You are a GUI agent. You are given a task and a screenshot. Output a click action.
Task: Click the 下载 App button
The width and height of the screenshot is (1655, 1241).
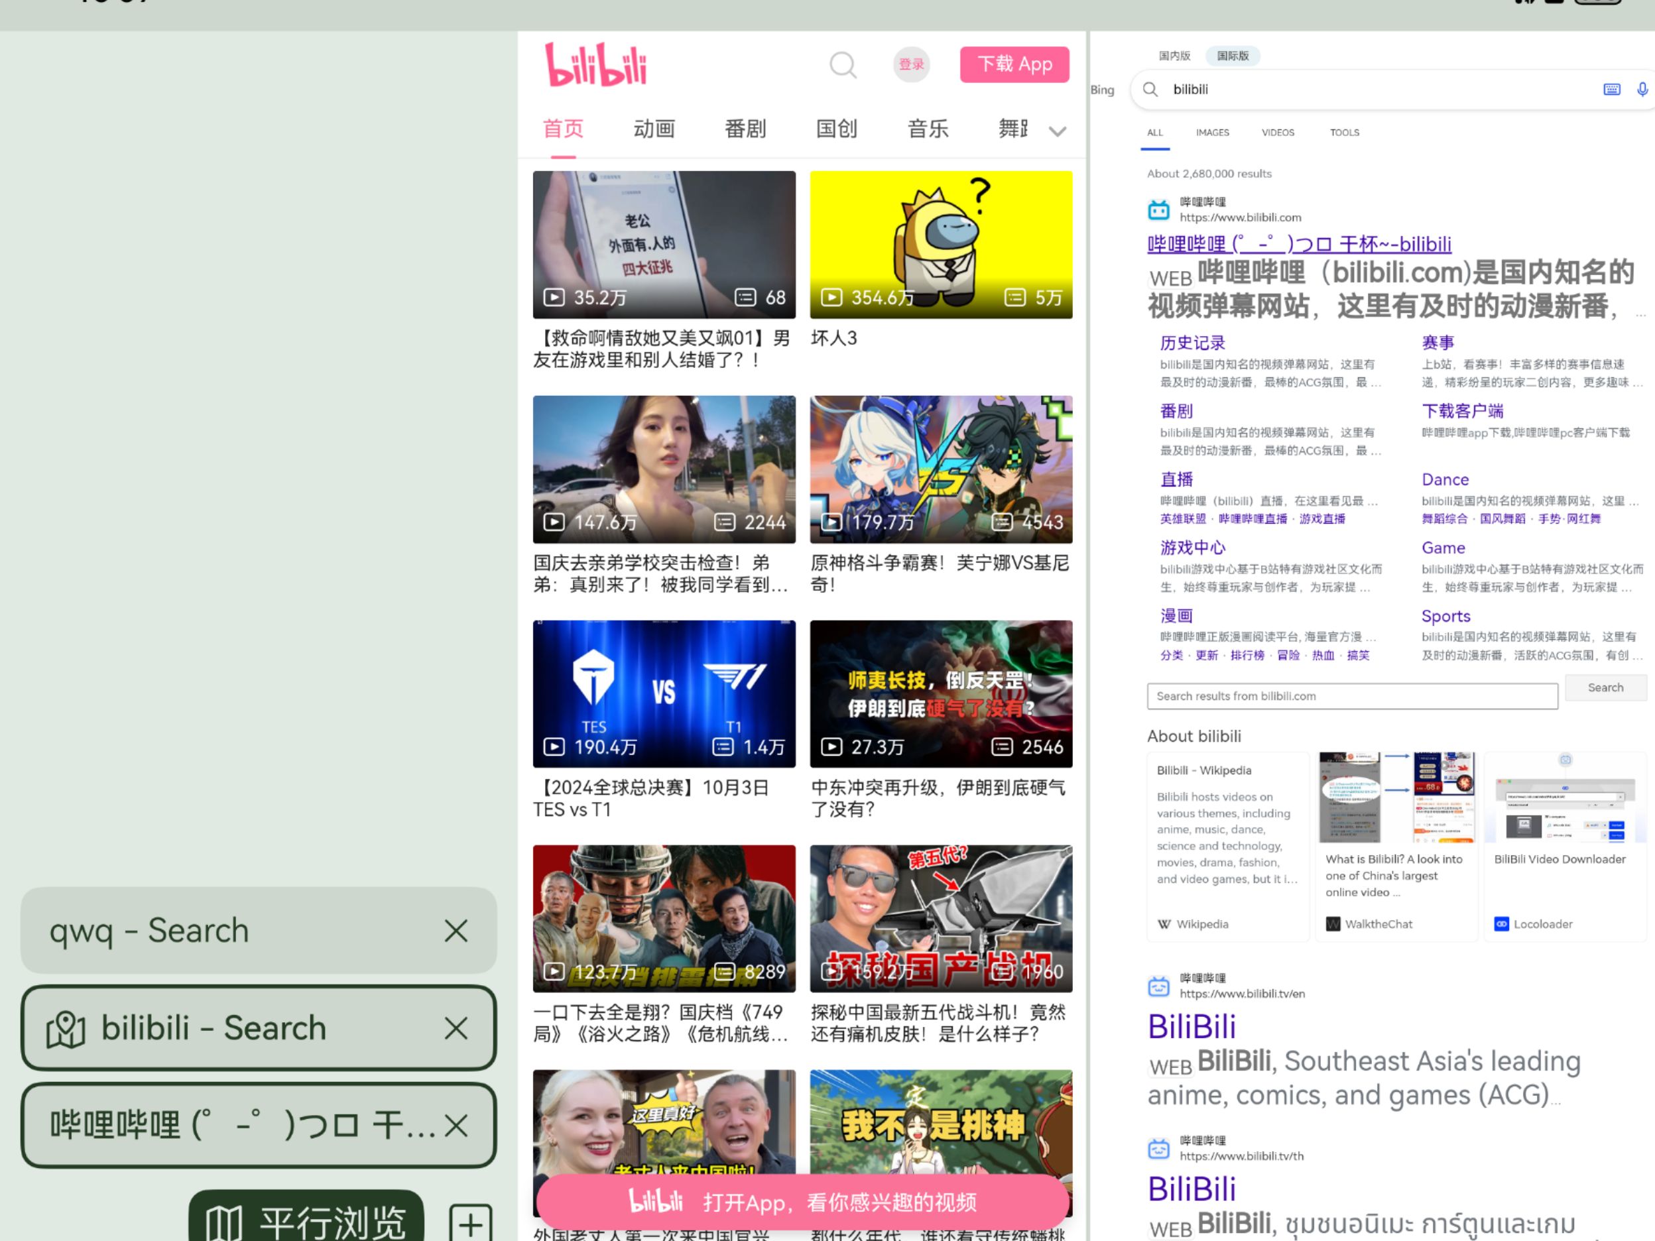coord(1014,64)
